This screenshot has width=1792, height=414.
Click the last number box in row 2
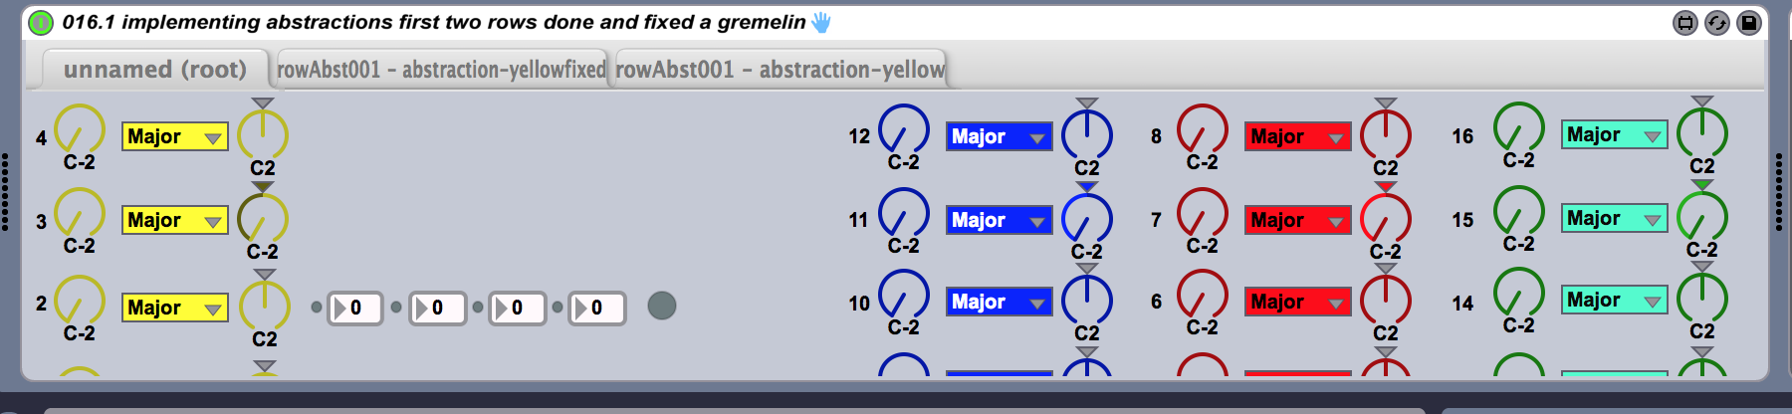(596, 309)
